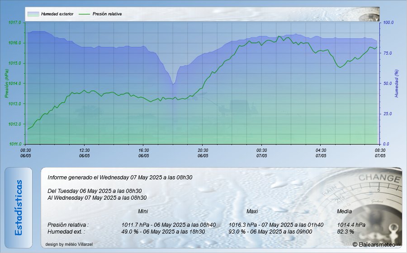
Task: Click the 16:30 06/05 time label
Action: (x=143, y=153)
